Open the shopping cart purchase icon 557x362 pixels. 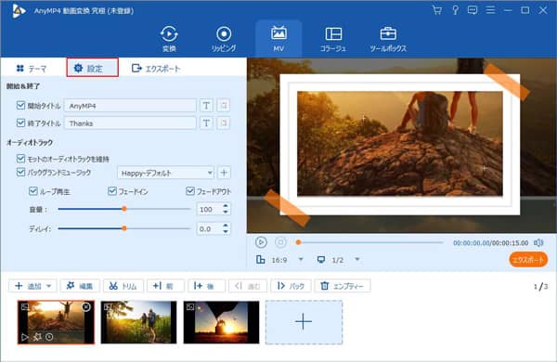(x=437, y=10)
